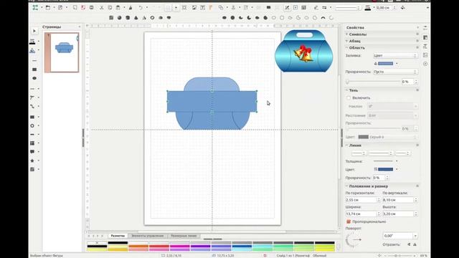Open the callouts speech bubble tool
The width and height of the screenshot is (459, 258).
click(x=32, y=152)
